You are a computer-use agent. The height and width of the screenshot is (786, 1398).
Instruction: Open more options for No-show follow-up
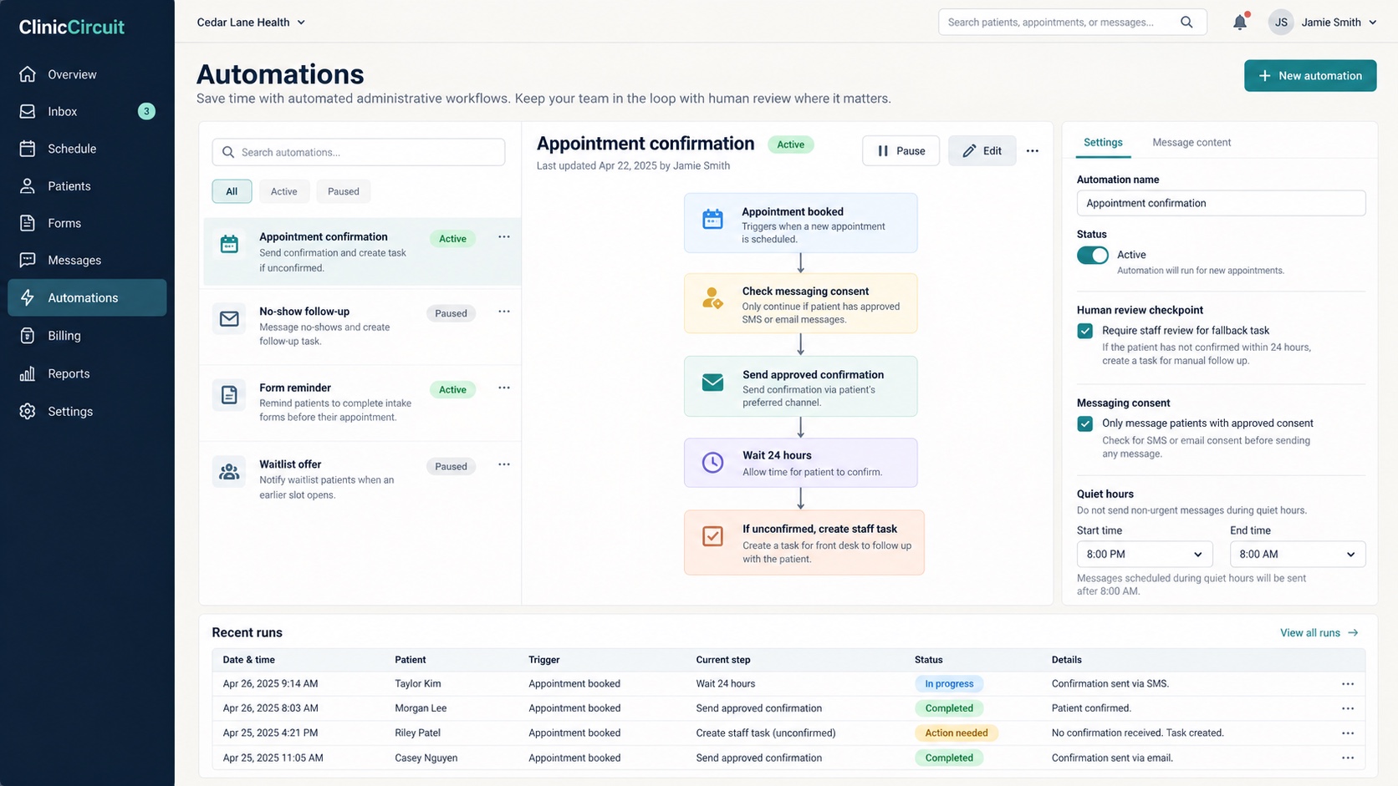(x=504, y=312)
